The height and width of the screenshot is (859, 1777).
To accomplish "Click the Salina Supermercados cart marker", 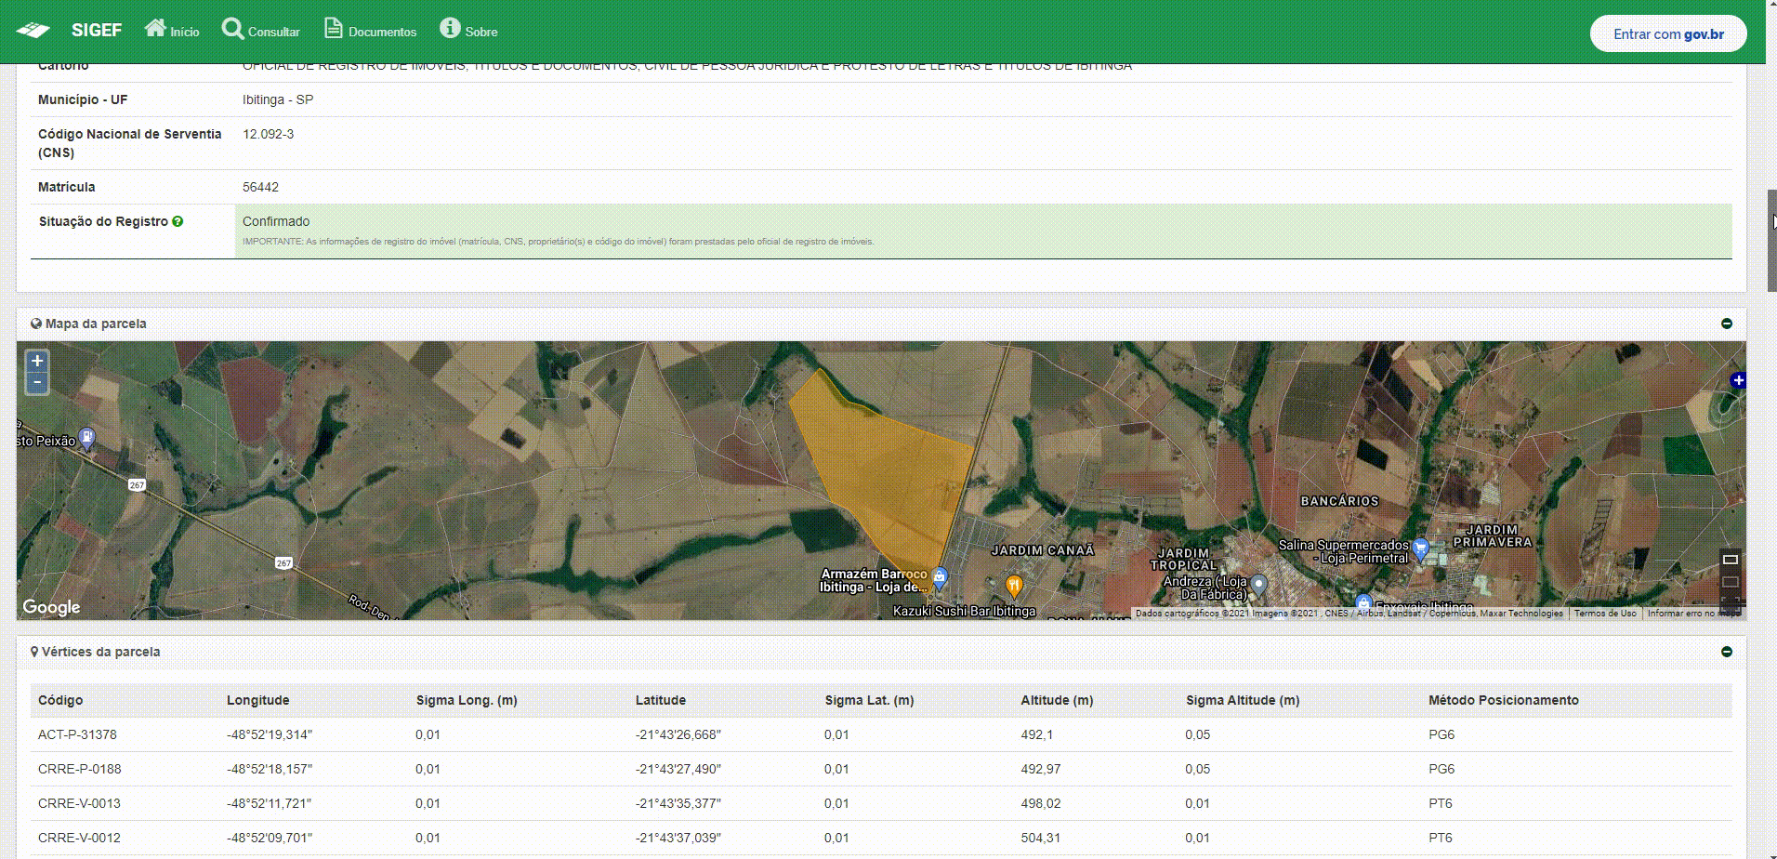I will (1419, 548).
